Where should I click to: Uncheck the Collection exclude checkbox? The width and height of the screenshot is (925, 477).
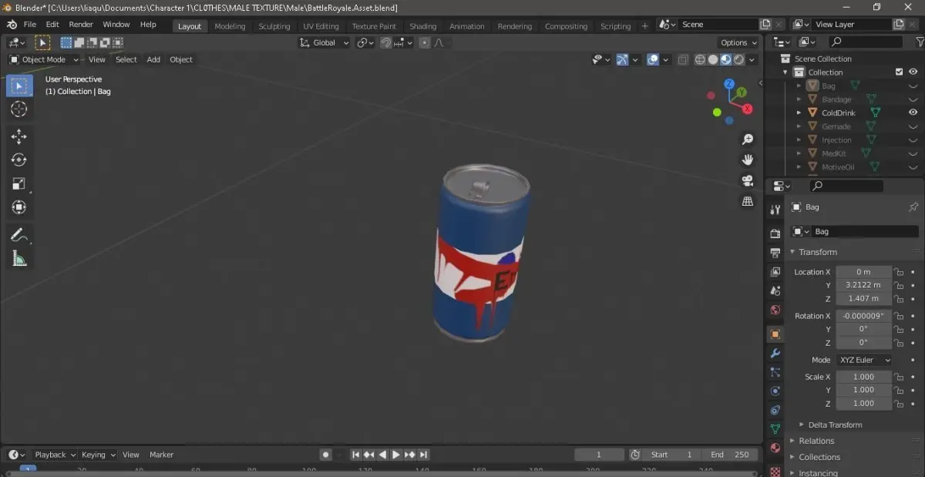point(899,72)
